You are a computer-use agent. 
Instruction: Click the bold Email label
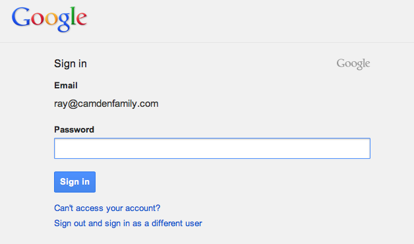point(66,86)
